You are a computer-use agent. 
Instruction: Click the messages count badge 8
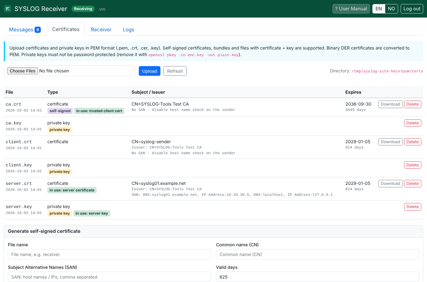coord(38,30)
